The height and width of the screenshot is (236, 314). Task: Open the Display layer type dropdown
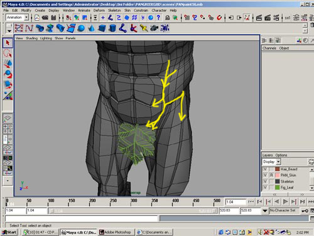click(278, 162)
